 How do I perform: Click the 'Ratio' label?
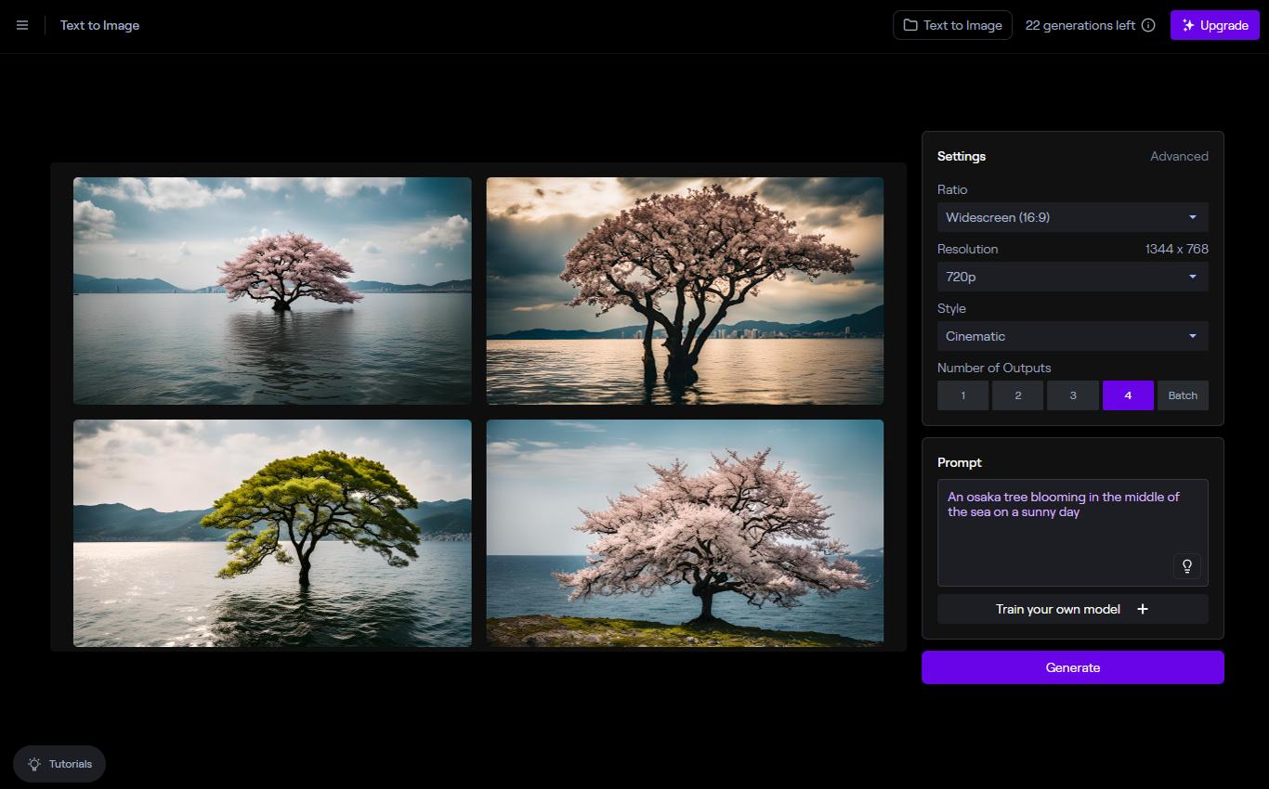952,189
